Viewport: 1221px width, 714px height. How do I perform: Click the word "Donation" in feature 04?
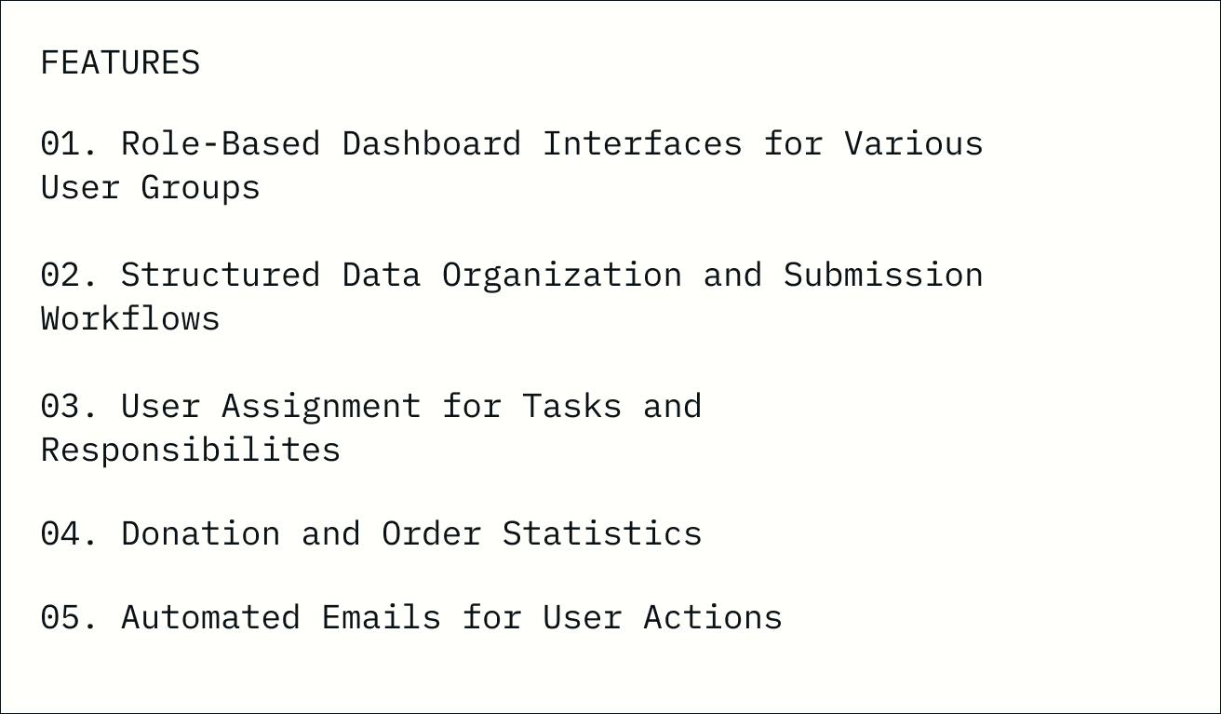[x=200, y=533]
